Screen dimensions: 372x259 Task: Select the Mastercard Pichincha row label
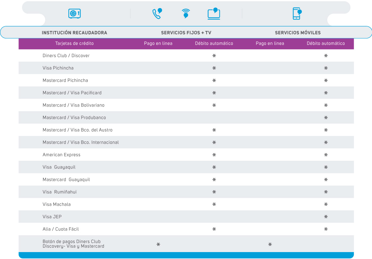click(65, 80)
